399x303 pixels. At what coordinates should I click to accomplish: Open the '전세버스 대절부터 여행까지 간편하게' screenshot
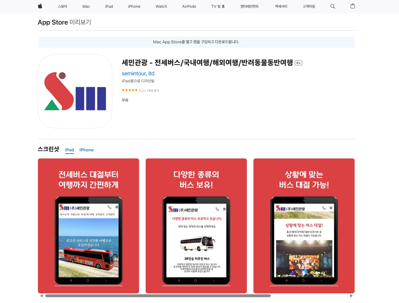point(88,226)
